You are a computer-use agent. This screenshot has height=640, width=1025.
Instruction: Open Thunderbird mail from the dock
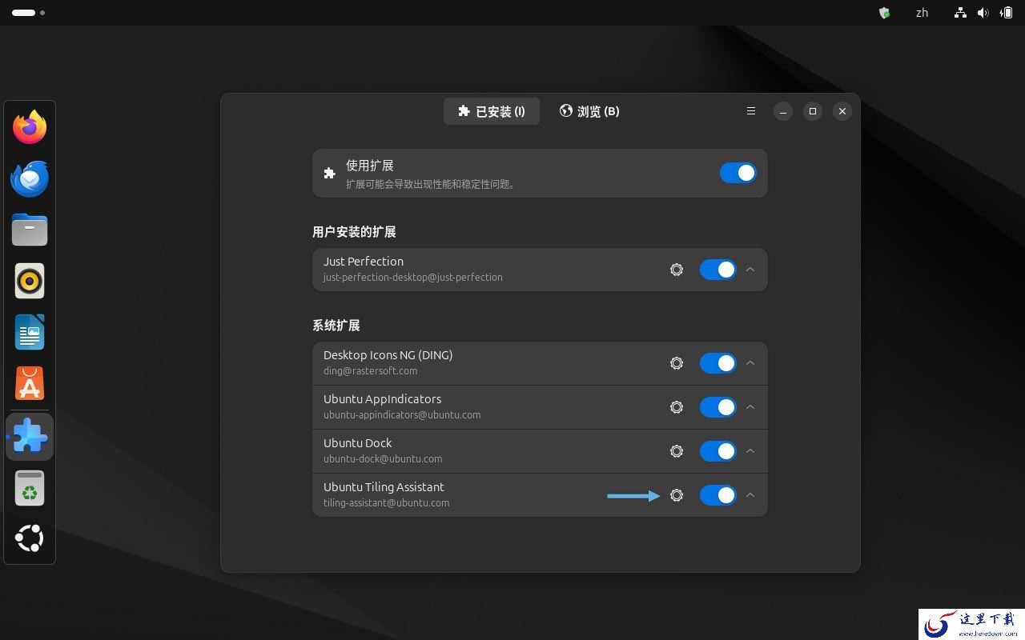(30, 178)
